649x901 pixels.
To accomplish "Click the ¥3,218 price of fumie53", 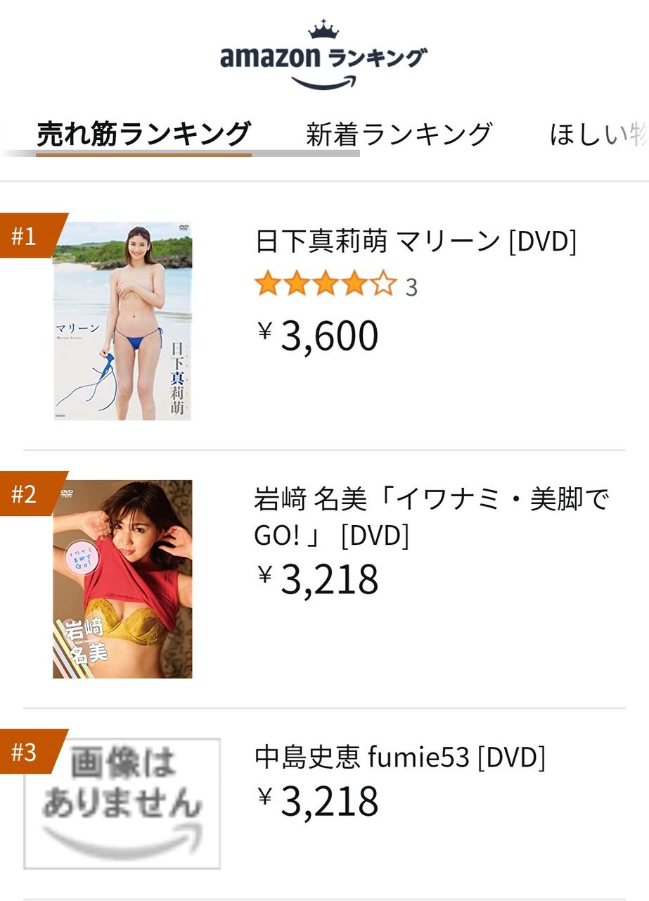I will pos(318,802).
